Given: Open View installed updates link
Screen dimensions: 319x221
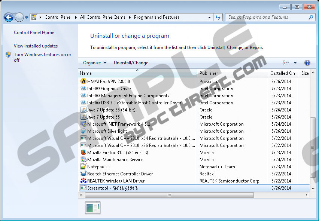Looking at the screenshot, I should click(x=36, y=46).
